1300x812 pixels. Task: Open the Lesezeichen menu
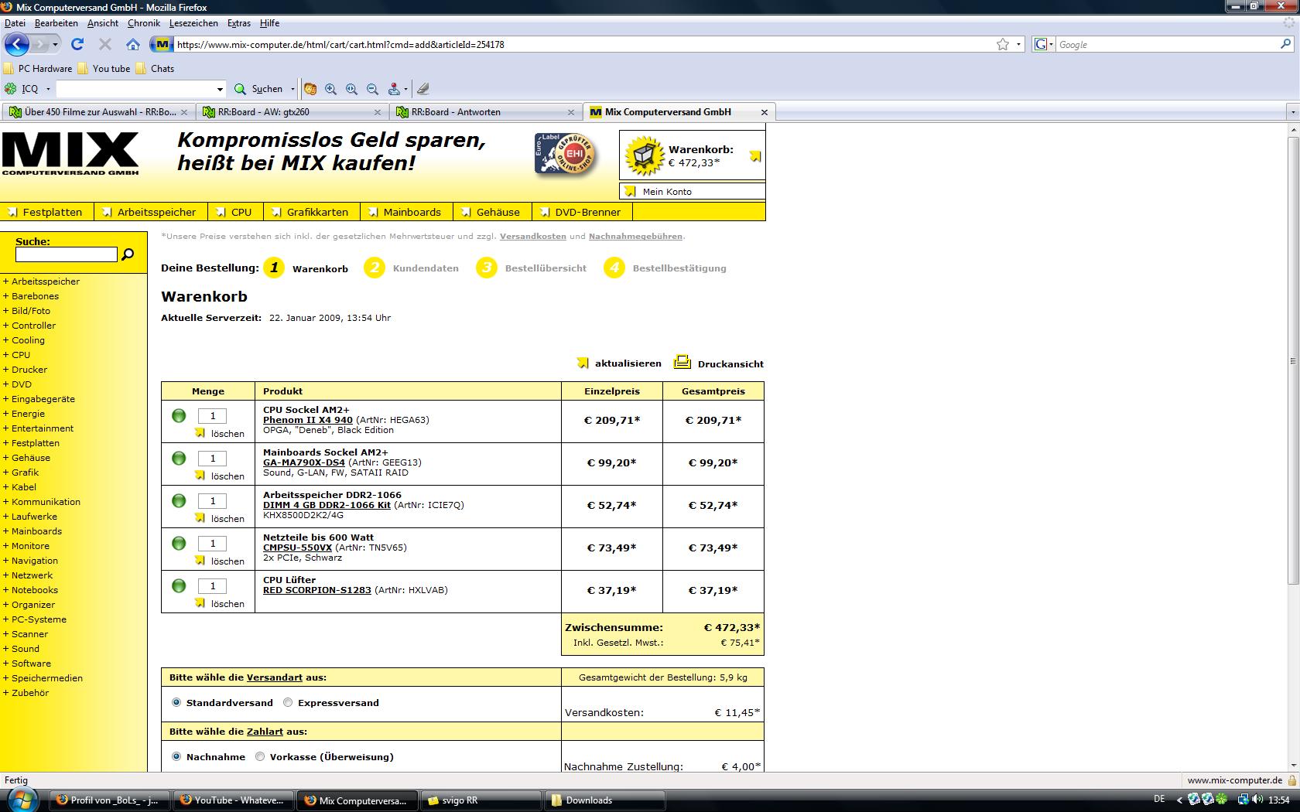click(x=193, y=23)
